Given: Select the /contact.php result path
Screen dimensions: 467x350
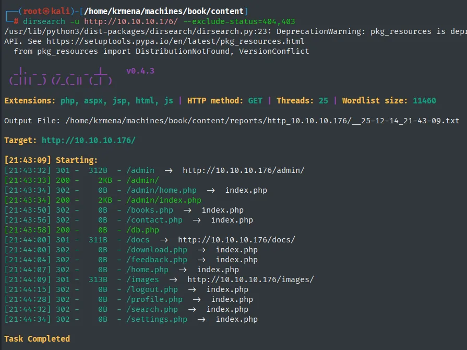Looking at the screenshot, I should [x=154, y=220].
